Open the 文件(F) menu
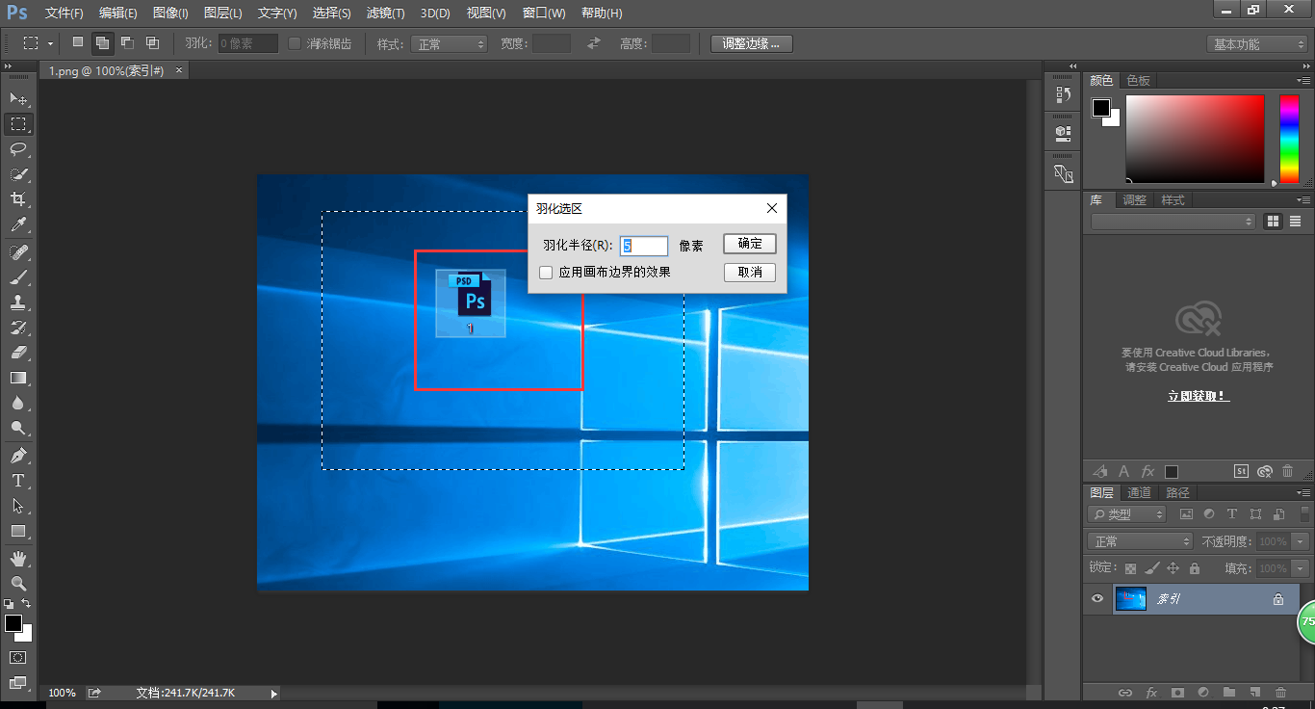Screen dimensions: 1315x709 coord(64,13)
